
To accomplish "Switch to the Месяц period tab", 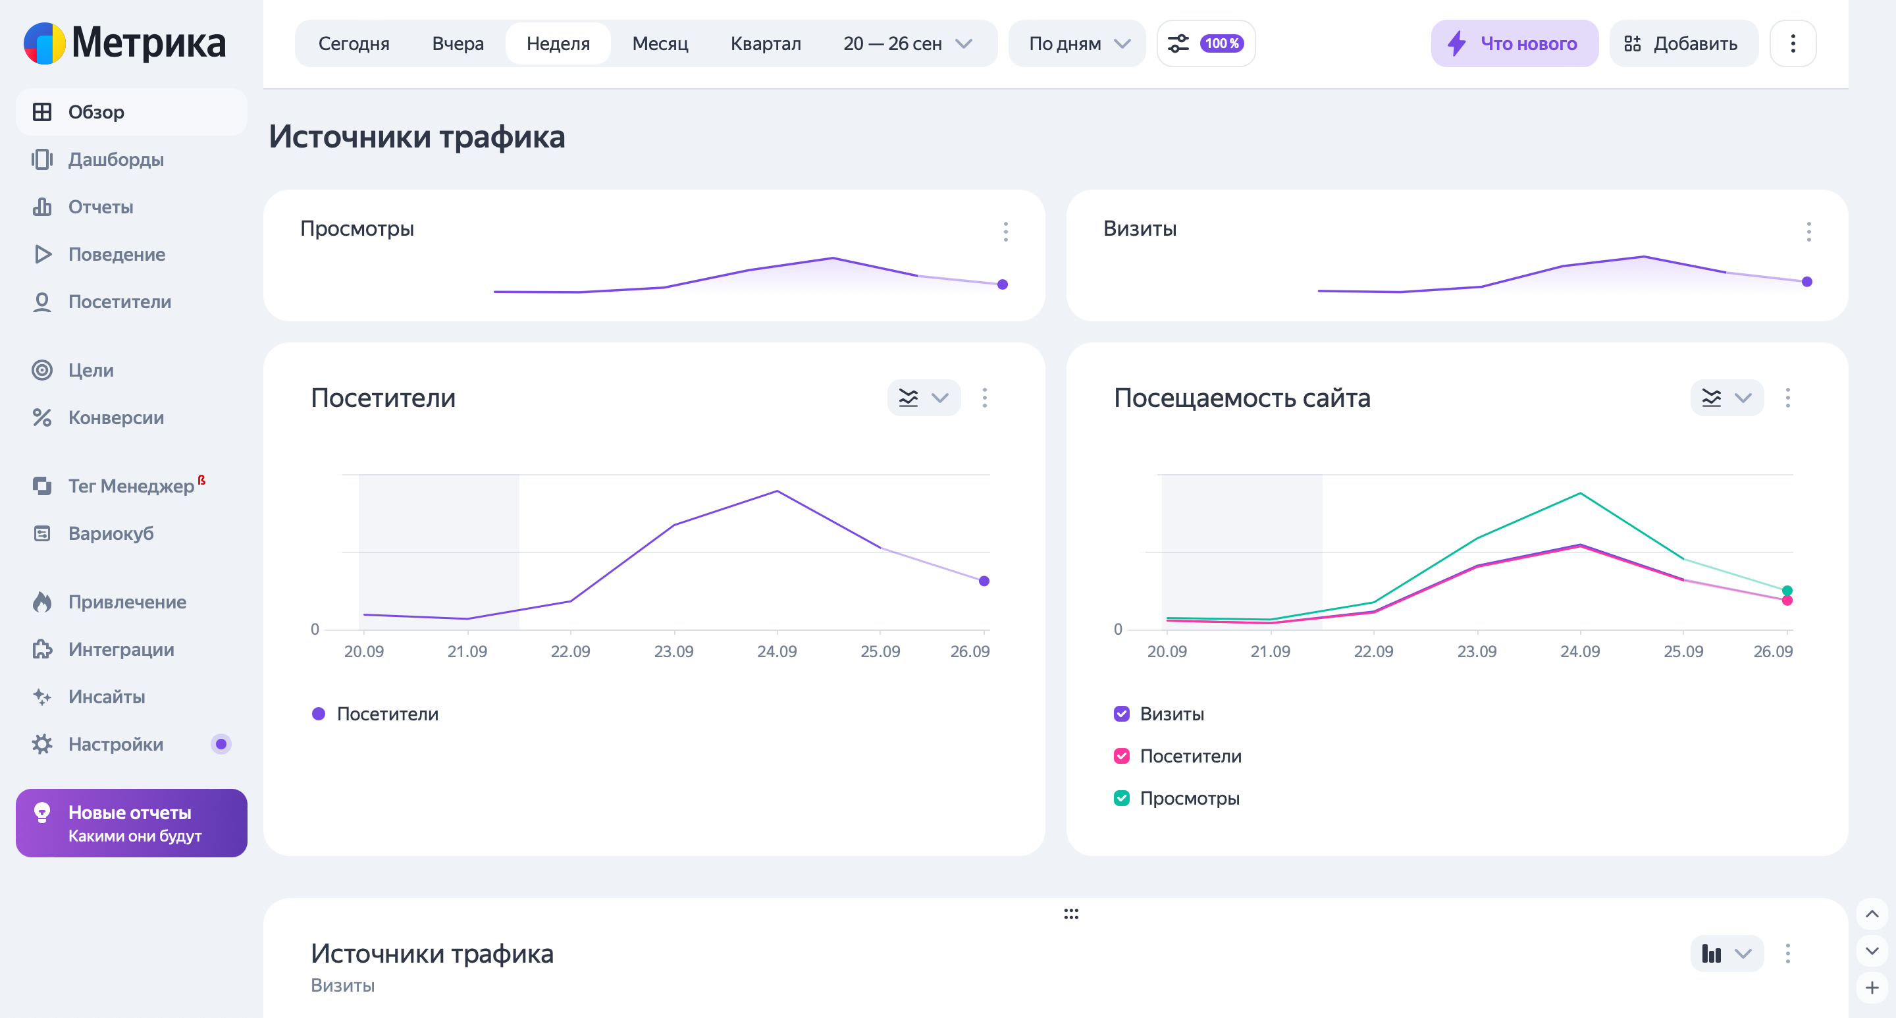I will click(x=660, y=43).
